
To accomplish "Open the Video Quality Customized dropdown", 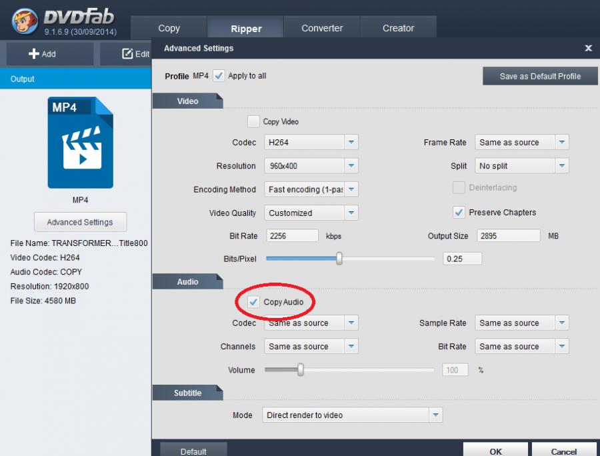I will 311,213.
